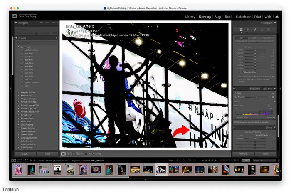Image resolution: width=291 pixels, height=193 pixels.
Task: Click the main window display button 1
Action: [14, 160]
